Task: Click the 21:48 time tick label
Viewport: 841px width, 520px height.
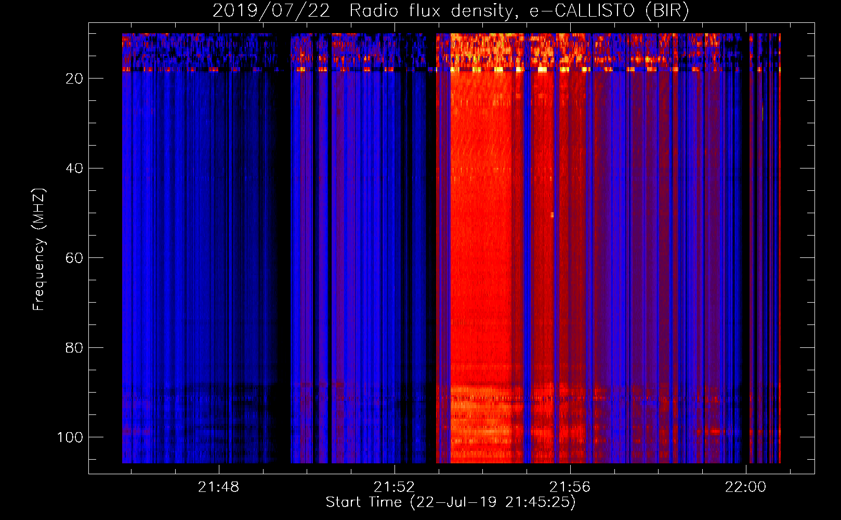Action: pyautogui.click(x=218, y=487)
